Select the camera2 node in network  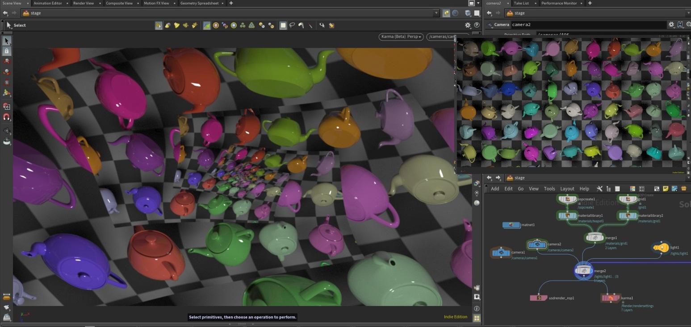coord(537,244)
